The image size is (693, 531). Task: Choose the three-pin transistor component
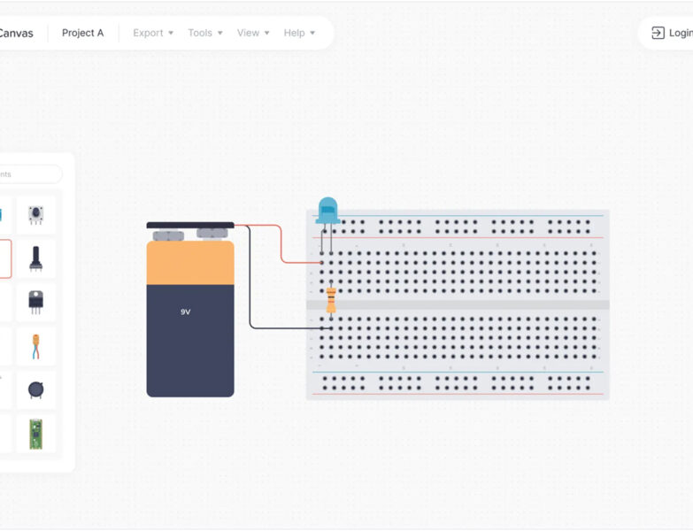[35, 302]
